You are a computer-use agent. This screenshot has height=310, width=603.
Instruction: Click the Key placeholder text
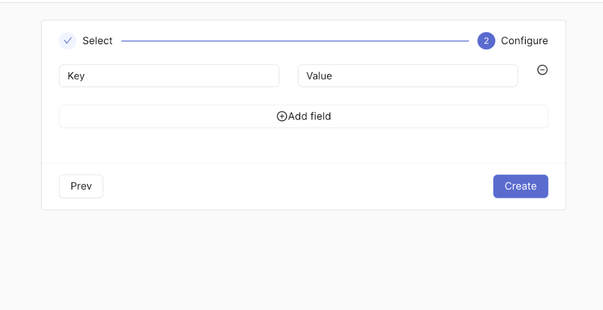click(x=76, y=76)
